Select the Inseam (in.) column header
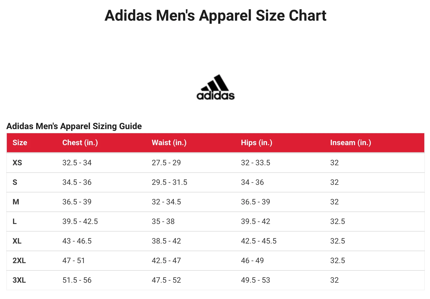 350,143
